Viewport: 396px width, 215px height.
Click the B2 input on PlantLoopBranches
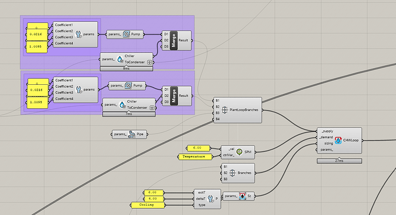218,107
